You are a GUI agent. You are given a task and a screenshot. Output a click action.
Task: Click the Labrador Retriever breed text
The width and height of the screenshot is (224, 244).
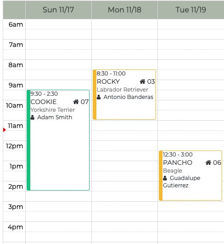(123, 90)
